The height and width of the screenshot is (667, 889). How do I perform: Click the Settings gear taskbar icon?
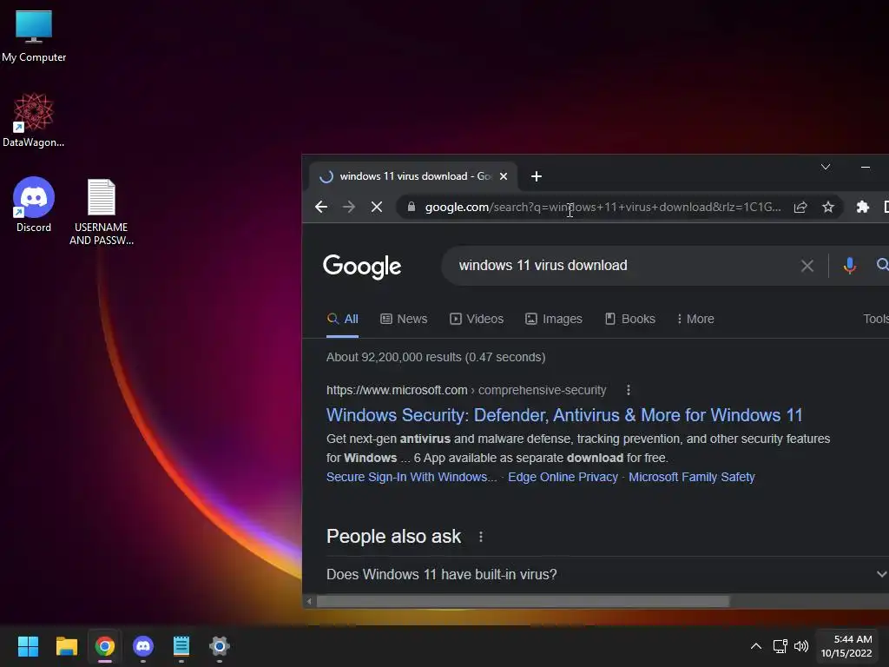[x=220, y=646]
